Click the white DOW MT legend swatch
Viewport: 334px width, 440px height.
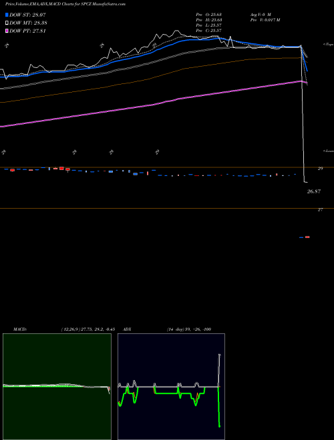(x=7, y=23)
